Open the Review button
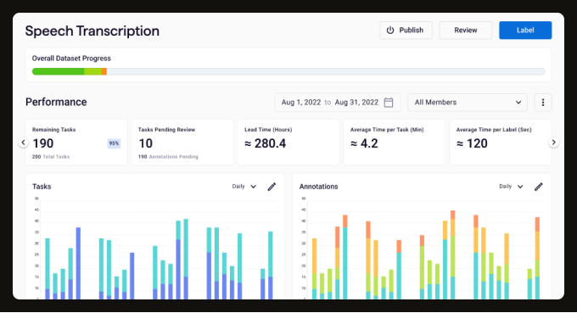The height and width of the screenshot is (313, 577). pyautogui.click(x=466, y=31)
